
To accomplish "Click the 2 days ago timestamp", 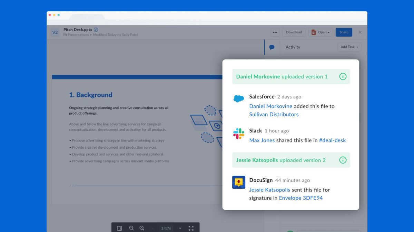I will coord(289,97).
